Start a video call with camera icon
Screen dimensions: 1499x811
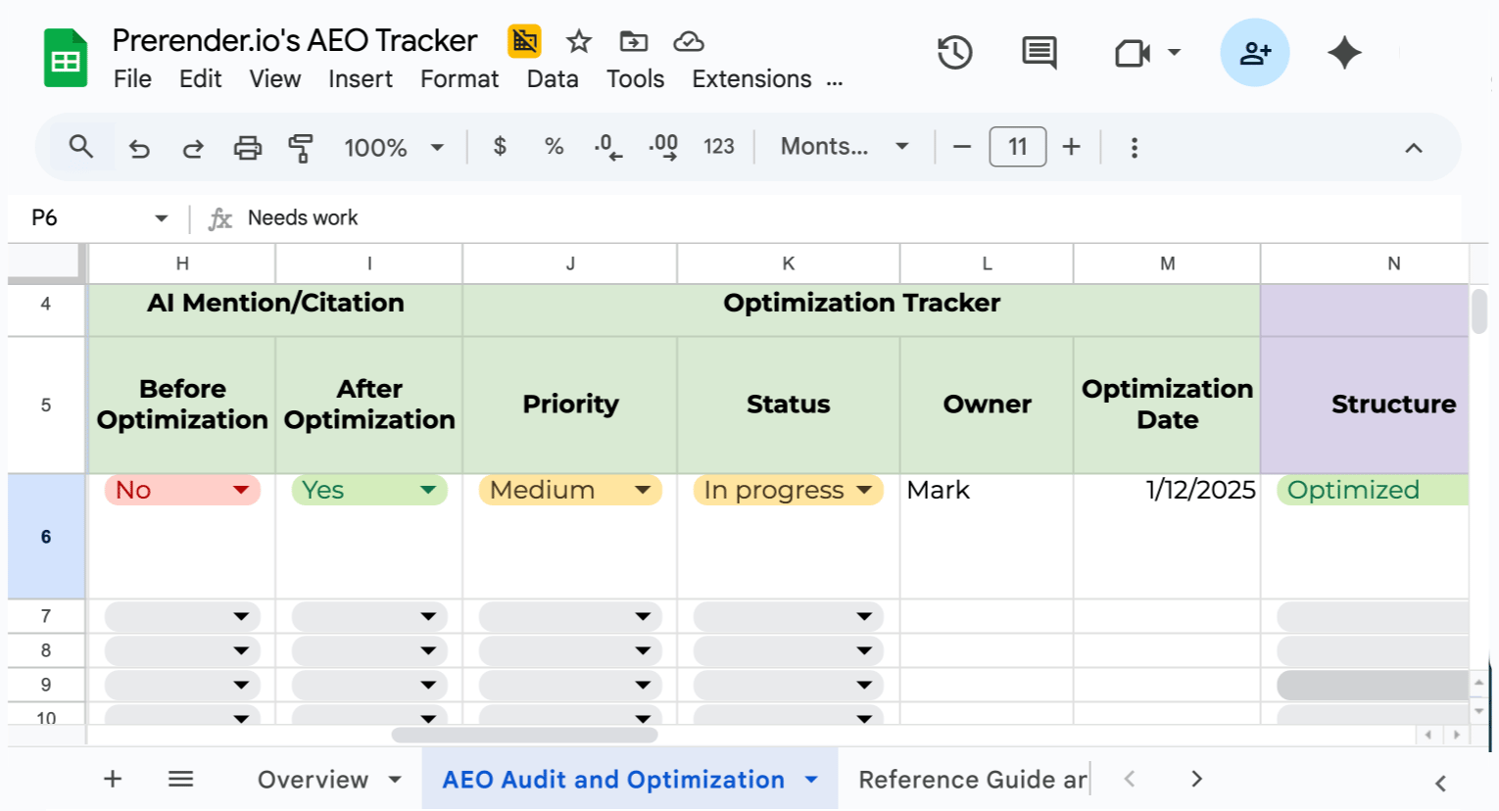[x=1132, y=52]
